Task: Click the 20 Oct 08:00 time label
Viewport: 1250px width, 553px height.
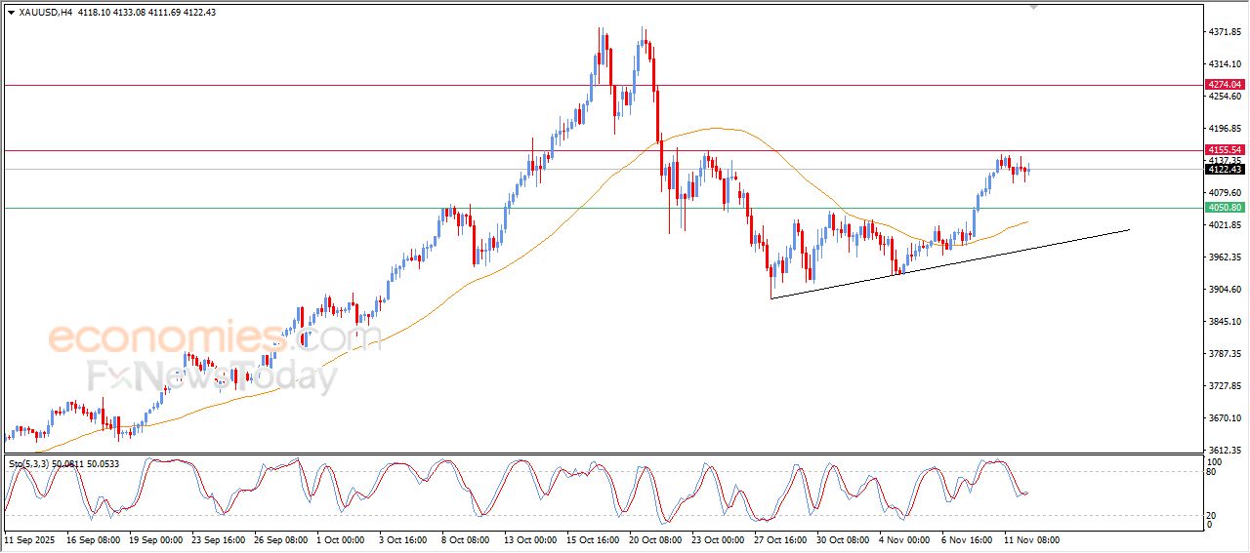Action: tap(656, 538)
